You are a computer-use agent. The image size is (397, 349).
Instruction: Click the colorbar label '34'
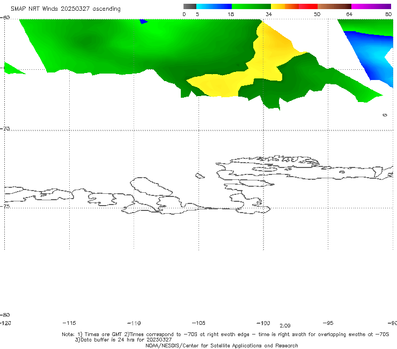(269, 14)
